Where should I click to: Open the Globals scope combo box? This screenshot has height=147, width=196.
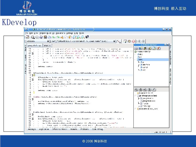[x=38, y=41]
